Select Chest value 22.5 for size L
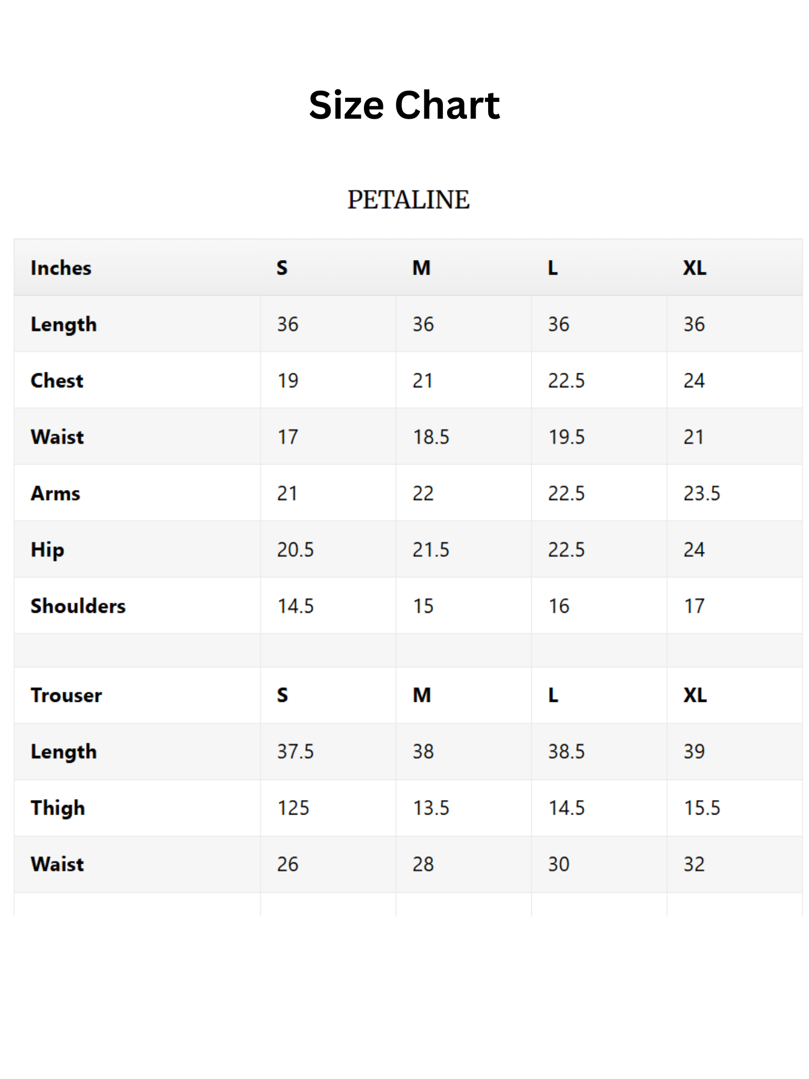 [566, 380]
